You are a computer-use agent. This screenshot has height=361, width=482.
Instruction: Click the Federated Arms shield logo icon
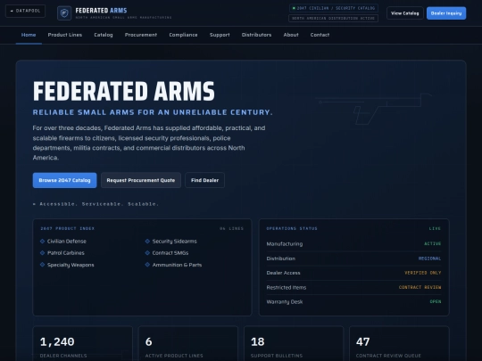pos(64,13)
